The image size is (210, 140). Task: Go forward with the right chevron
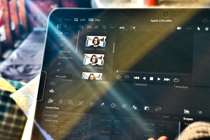pyautogui.click(x=70, y=27)
